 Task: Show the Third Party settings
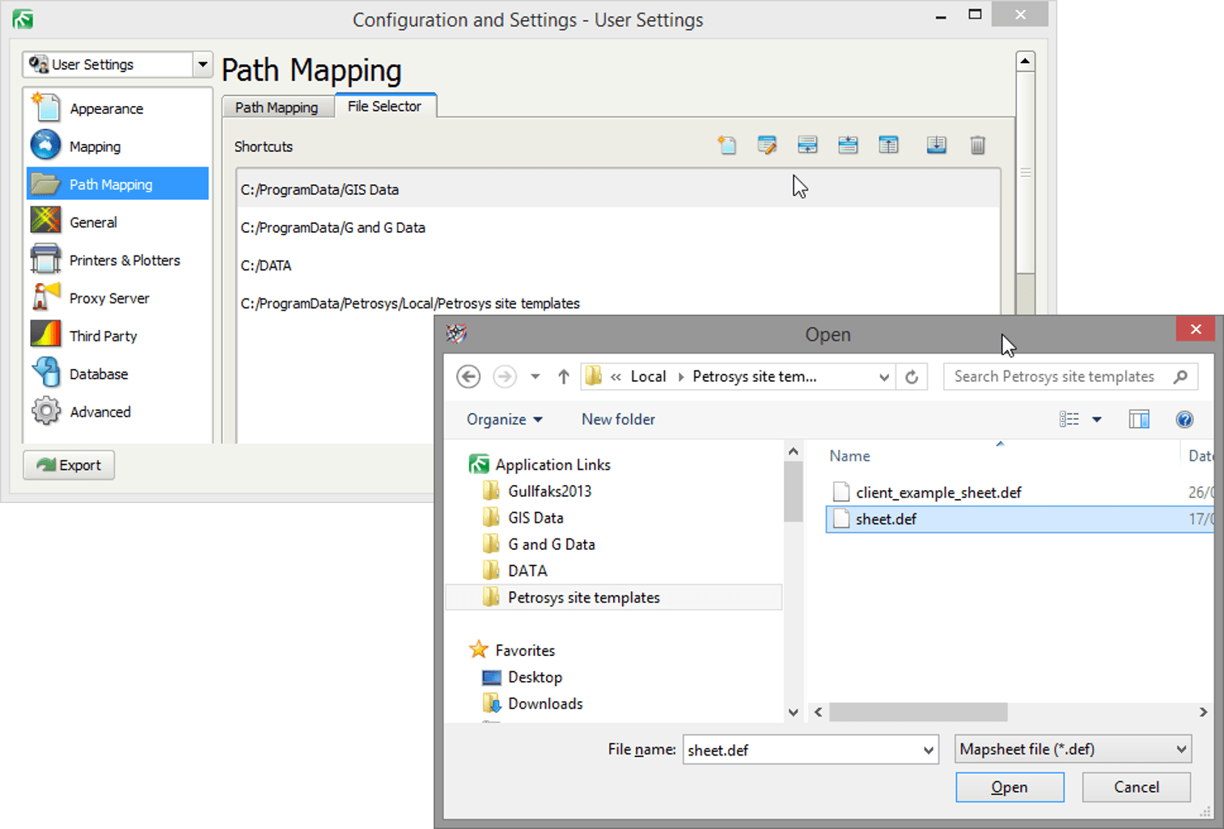click(118, 336)
